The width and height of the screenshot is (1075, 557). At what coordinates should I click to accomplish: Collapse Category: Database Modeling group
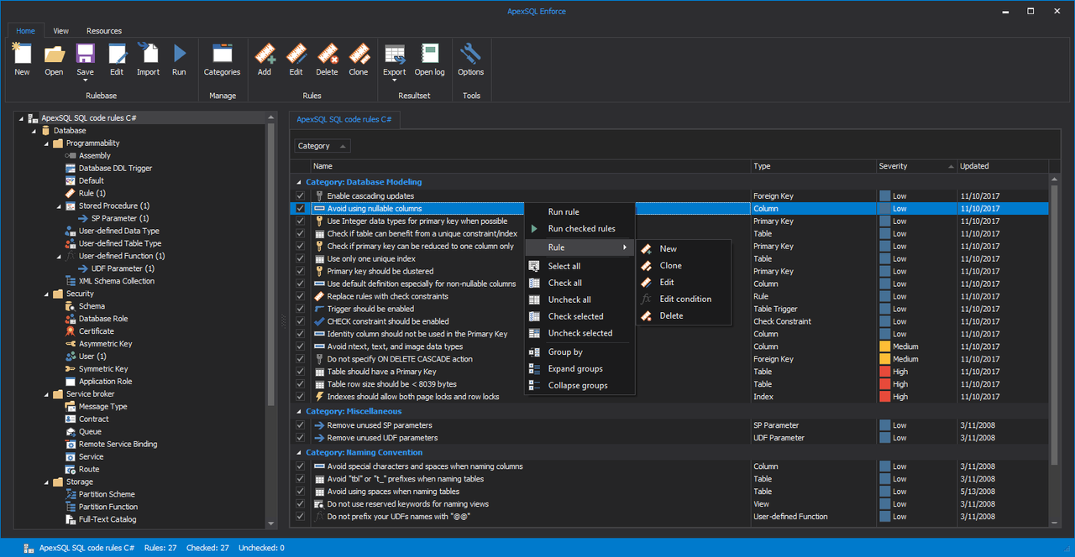pyautogui.click(x=299, y=182)
